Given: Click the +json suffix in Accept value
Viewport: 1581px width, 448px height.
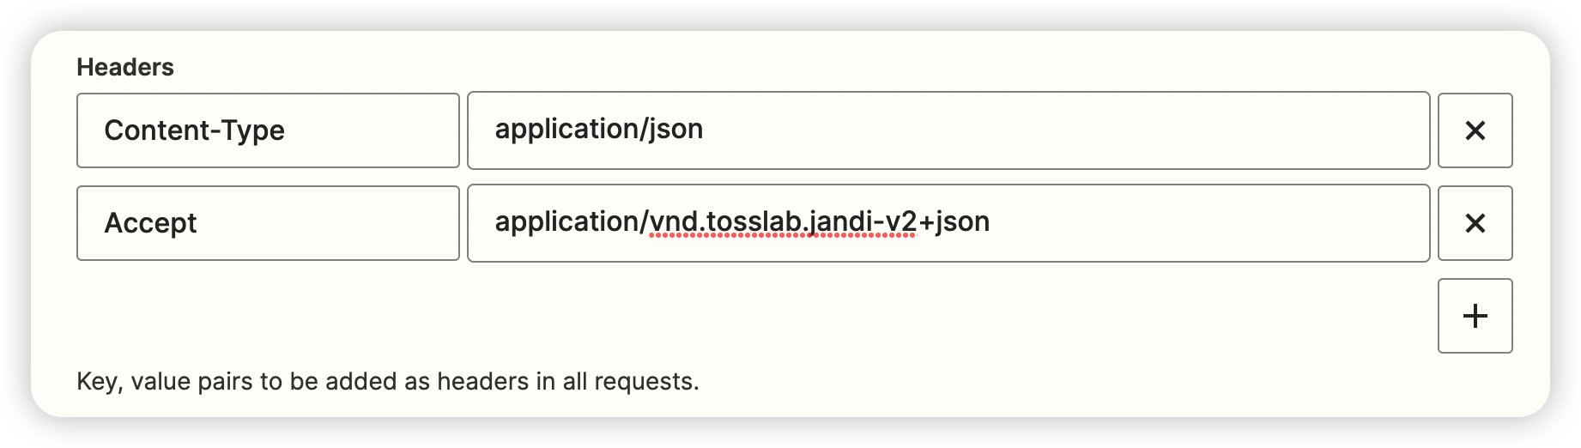Looking at the screenshot, I should [954, 222].
